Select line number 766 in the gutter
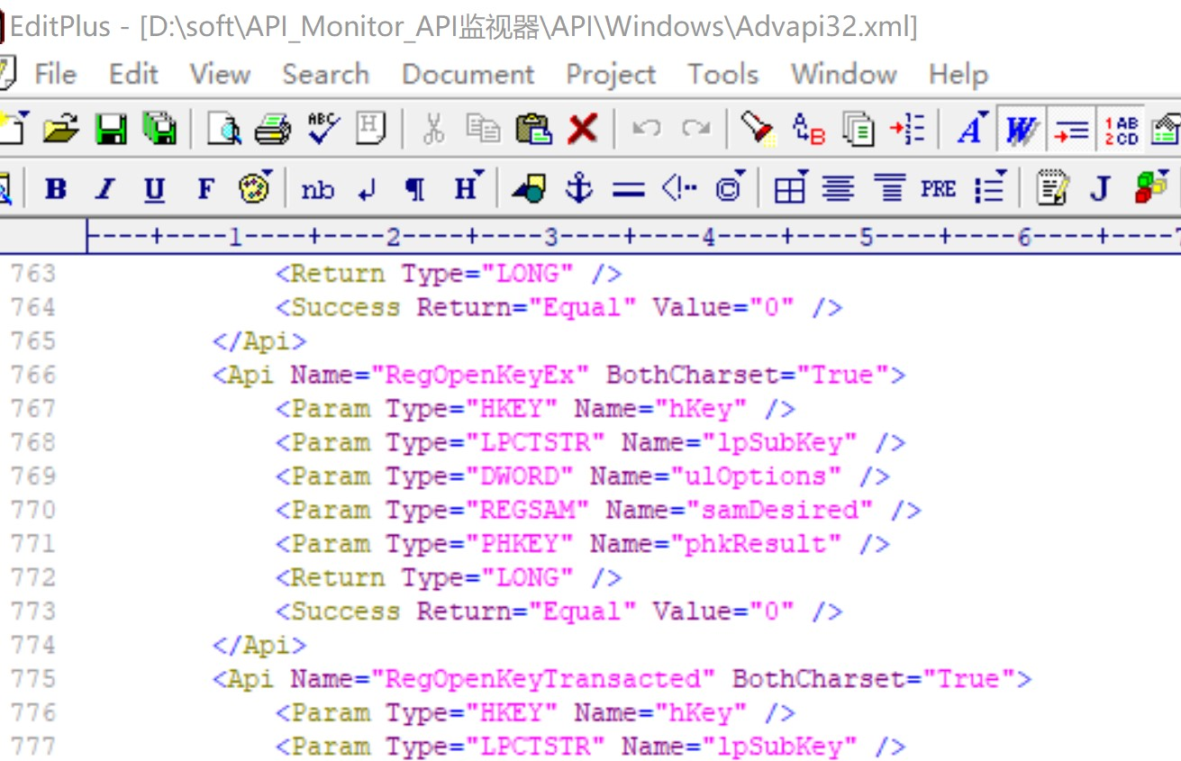The width and height of the screenshot is (1181, 761). [x=33, y=374]
